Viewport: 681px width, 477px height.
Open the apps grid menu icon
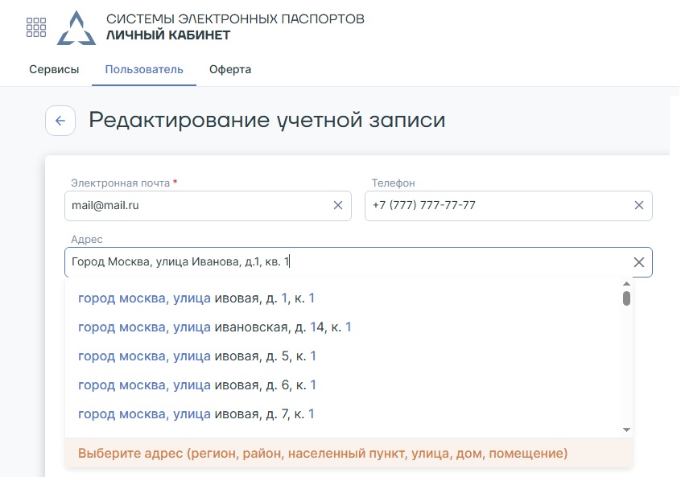36,27
